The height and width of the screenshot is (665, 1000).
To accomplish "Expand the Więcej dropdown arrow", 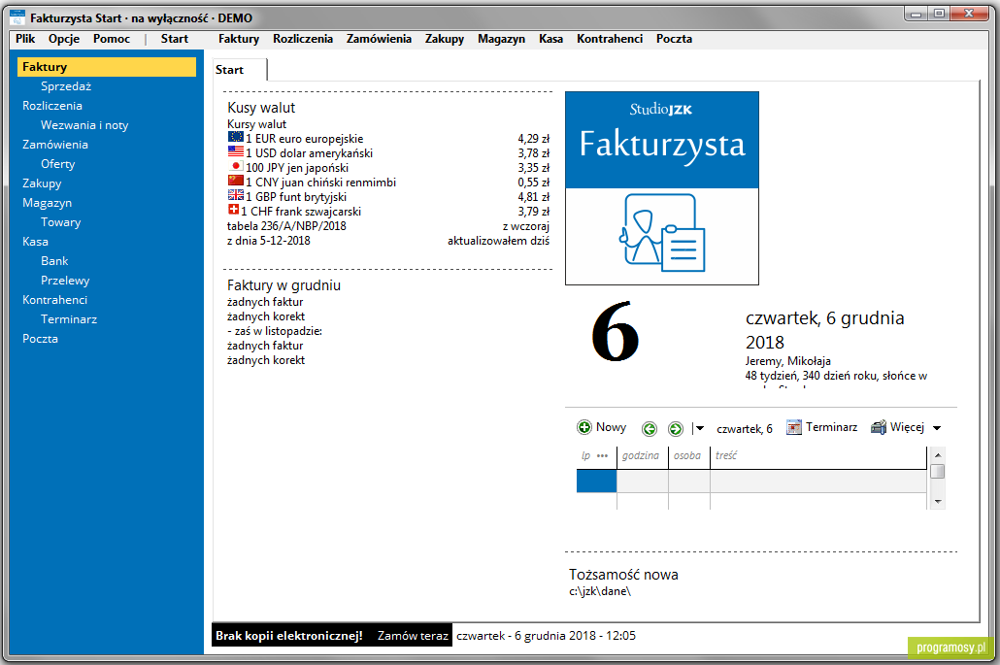I will 937,428.
